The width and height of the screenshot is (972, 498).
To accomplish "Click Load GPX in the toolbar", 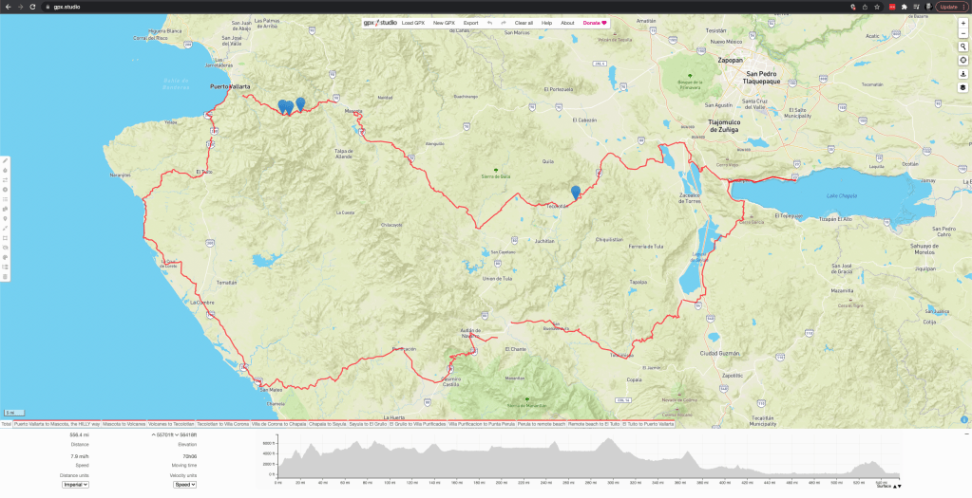I will point(413,22).
